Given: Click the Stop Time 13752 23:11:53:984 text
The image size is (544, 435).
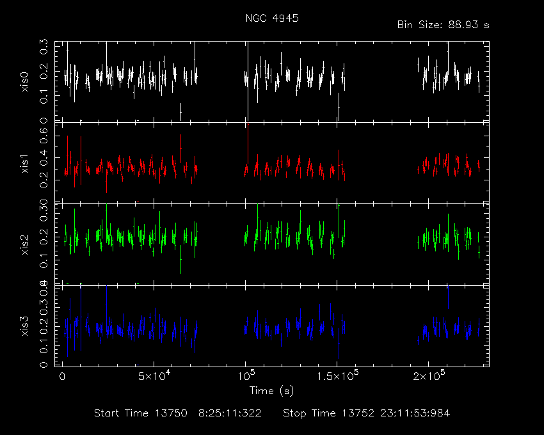Looking at the screenshot, I should [x=366, y=413].
